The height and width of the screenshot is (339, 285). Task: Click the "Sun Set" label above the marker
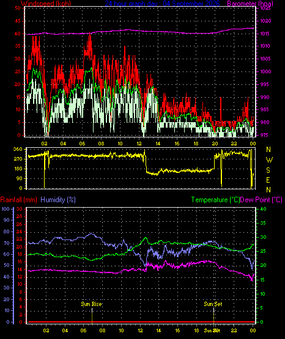(x=213, y=304)
